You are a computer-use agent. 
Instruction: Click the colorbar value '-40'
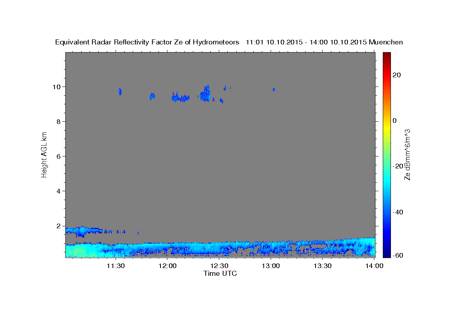point(398,212)
